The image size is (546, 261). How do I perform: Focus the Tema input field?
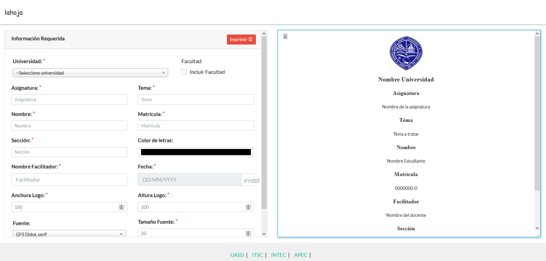[196, 99]
